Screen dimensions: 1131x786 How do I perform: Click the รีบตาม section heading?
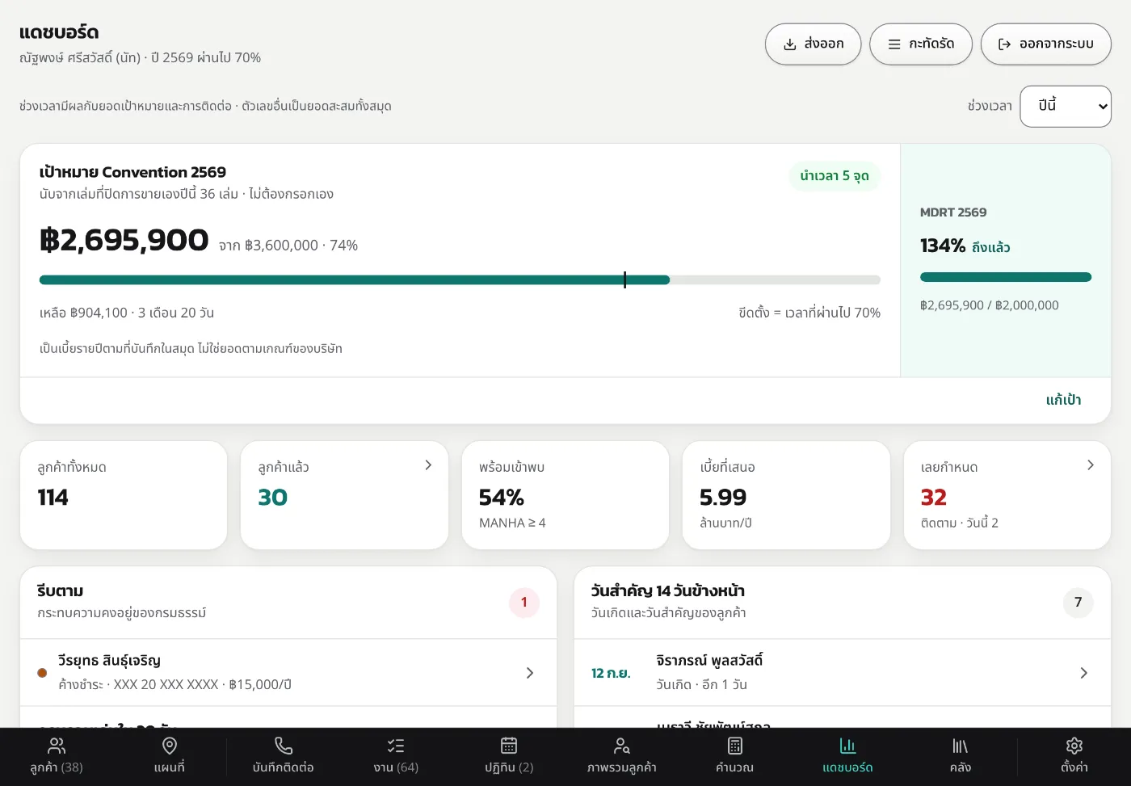point(61,591)
